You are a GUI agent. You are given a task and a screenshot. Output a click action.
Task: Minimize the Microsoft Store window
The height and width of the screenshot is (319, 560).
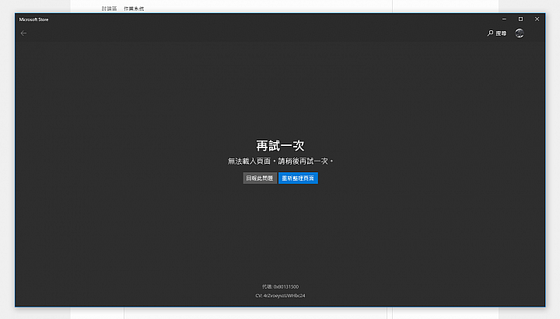click(504, 19)
